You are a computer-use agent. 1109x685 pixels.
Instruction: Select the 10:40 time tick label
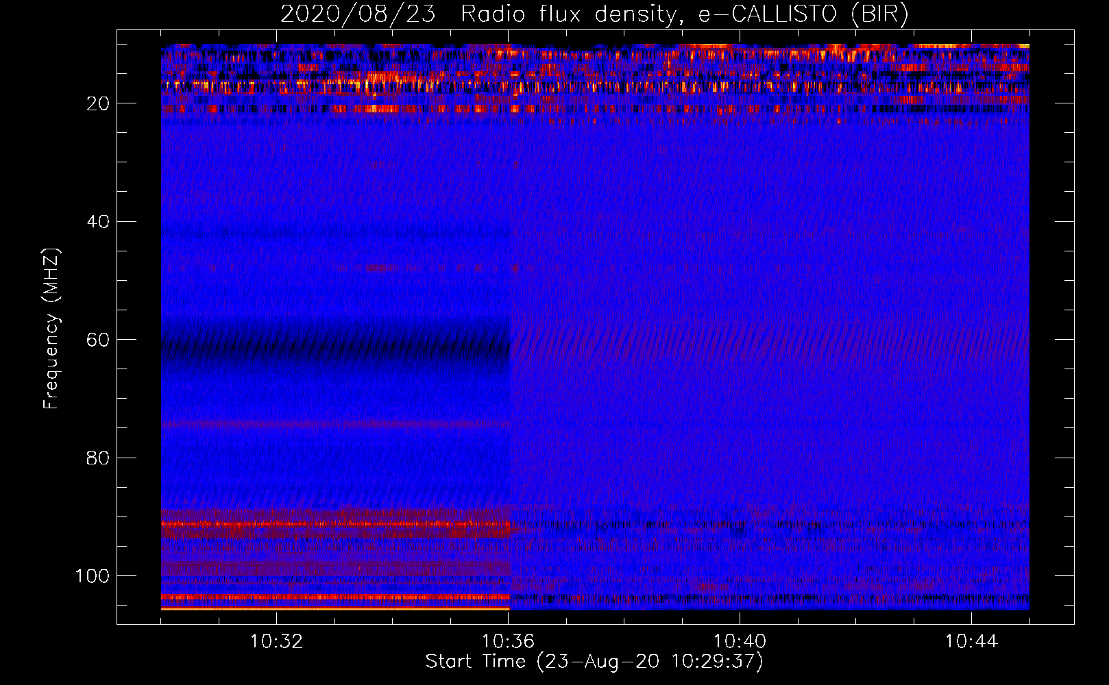[x=740, y=642]
